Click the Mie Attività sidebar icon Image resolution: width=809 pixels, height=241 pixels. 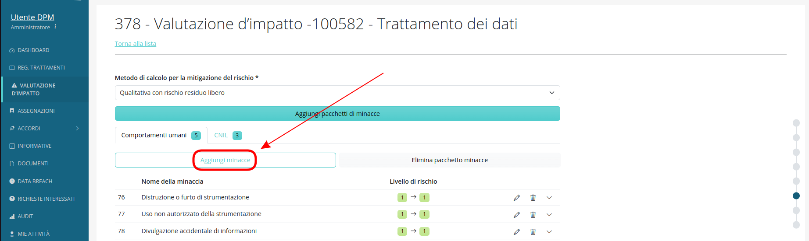point(12,234)
